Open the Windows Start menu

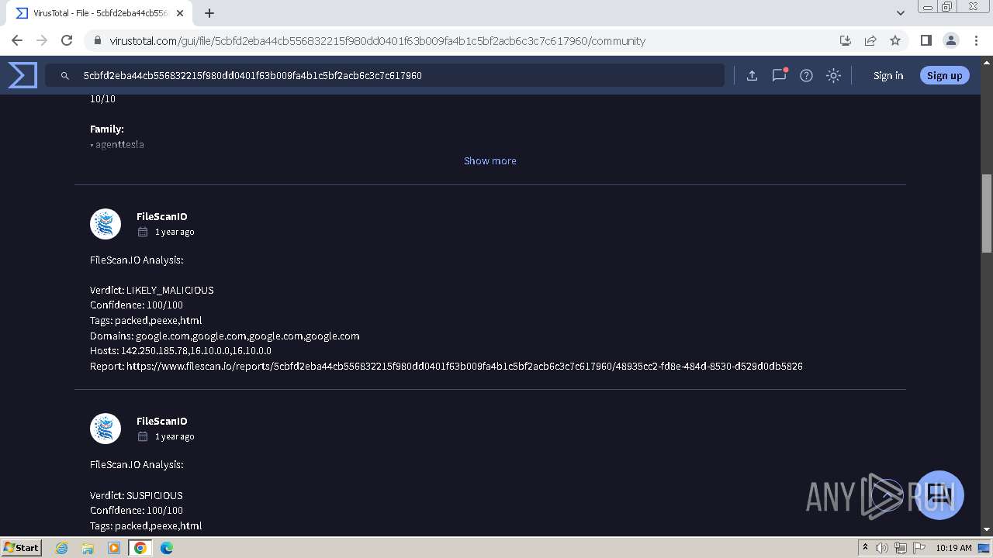[22, 548]
